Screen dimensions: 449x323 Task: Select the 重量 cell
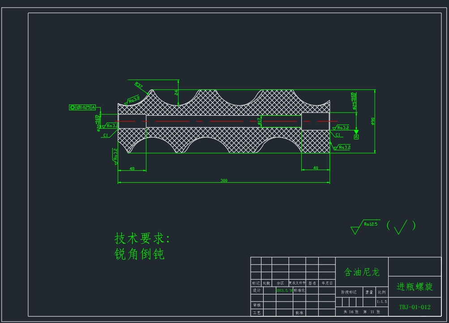tap(369, 292)
